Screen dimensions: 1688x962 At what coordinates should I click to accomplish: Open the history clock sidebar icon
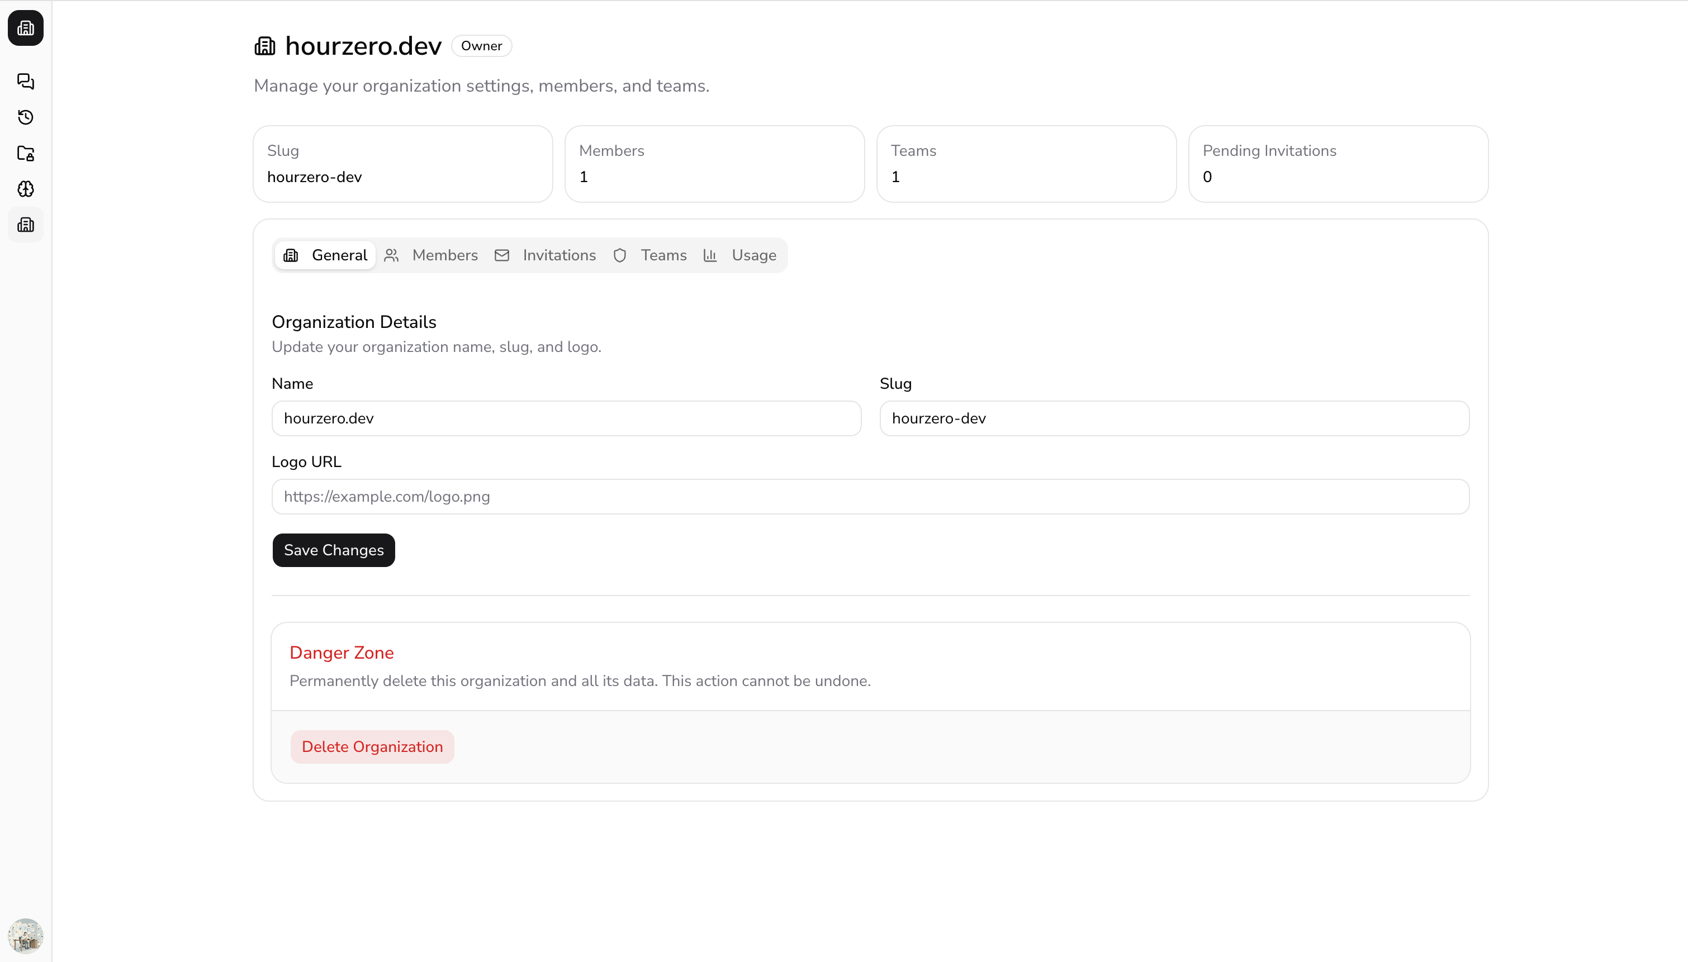click(x=26, y=117)
